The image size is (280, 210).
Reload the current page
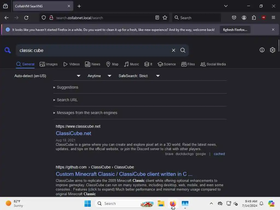point(26,18)
